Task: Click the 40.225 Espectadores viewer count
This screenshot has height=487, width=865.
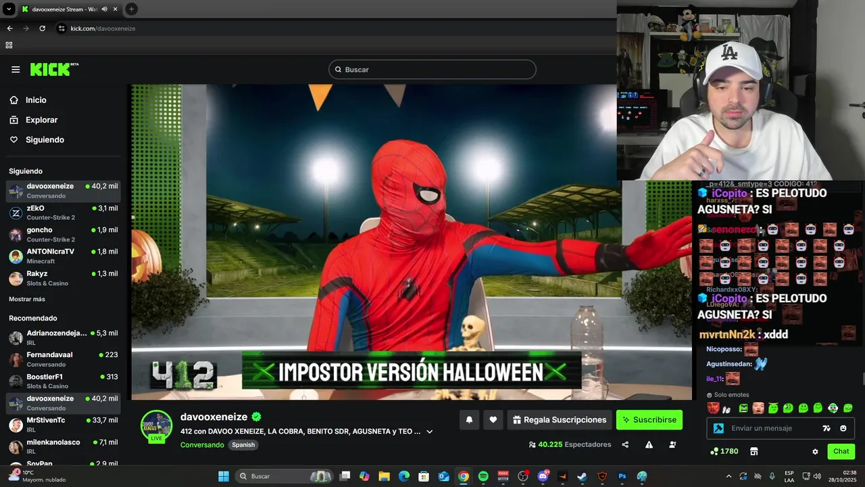Action: click(570, 445)
